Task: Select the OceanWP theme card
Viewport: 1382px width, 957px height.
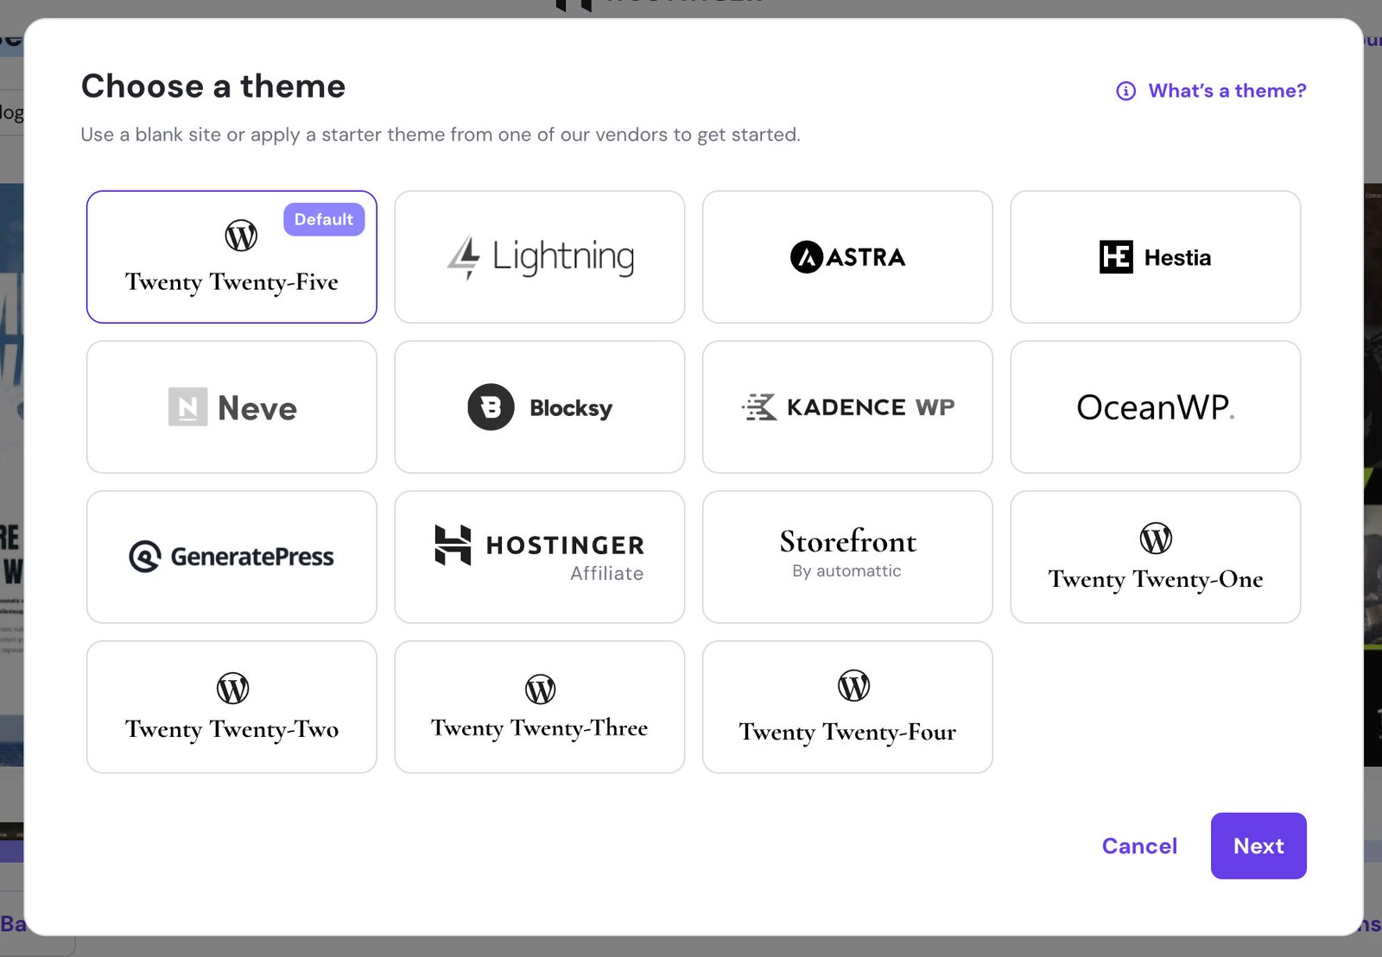Action: tap(1155, 406)
